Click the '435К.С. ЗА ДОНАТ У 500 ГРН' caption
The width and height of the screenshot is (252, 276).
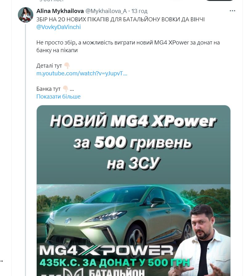click(115, 263)
